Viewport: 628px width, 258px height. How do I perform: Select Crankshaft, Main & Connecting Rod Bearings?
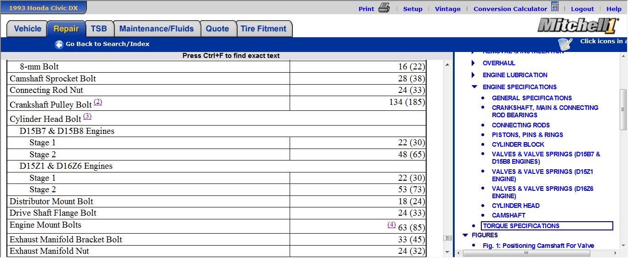pos(545,111)
